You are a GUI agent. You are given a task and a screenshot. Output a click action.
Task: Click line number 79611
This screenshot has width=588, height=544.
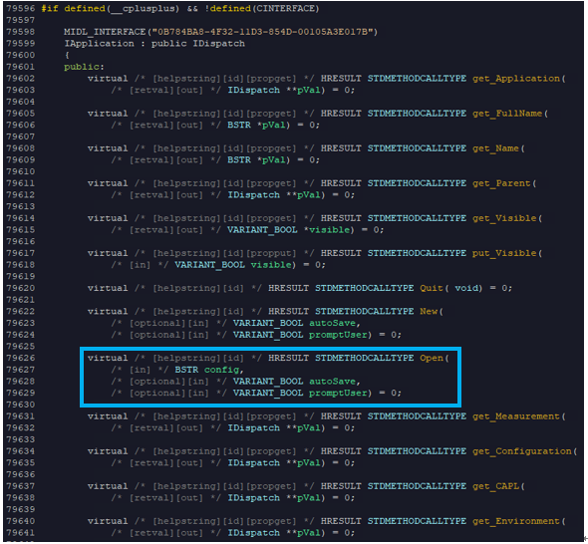click(20, 183)
